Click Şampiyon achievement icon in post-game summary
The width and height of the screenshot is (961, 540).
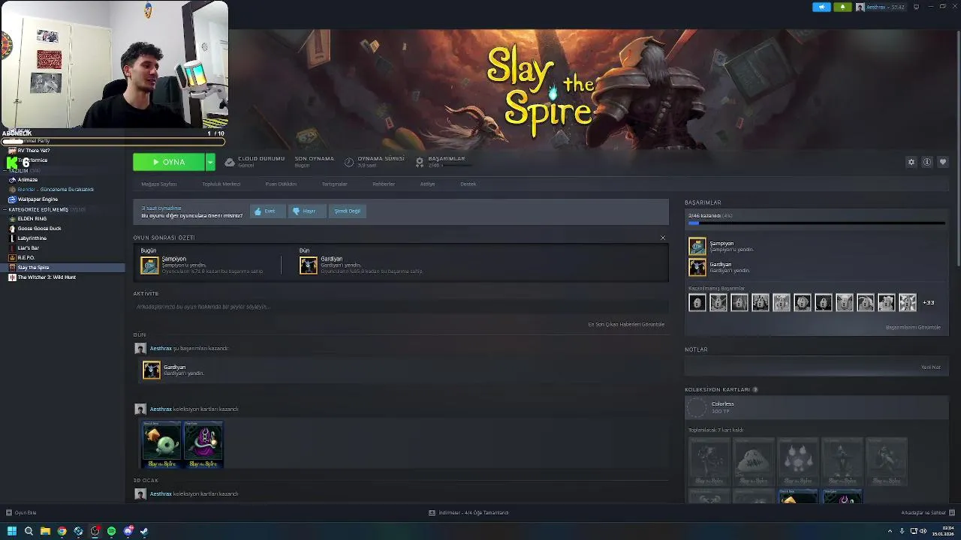[149, 265]
